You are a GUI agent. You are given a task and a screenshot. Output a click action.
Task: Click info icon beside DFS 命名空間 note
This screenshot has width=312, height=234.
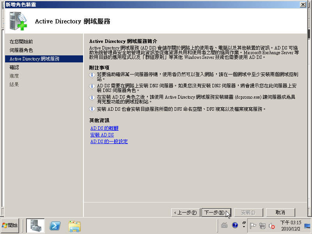coord(92,109)
